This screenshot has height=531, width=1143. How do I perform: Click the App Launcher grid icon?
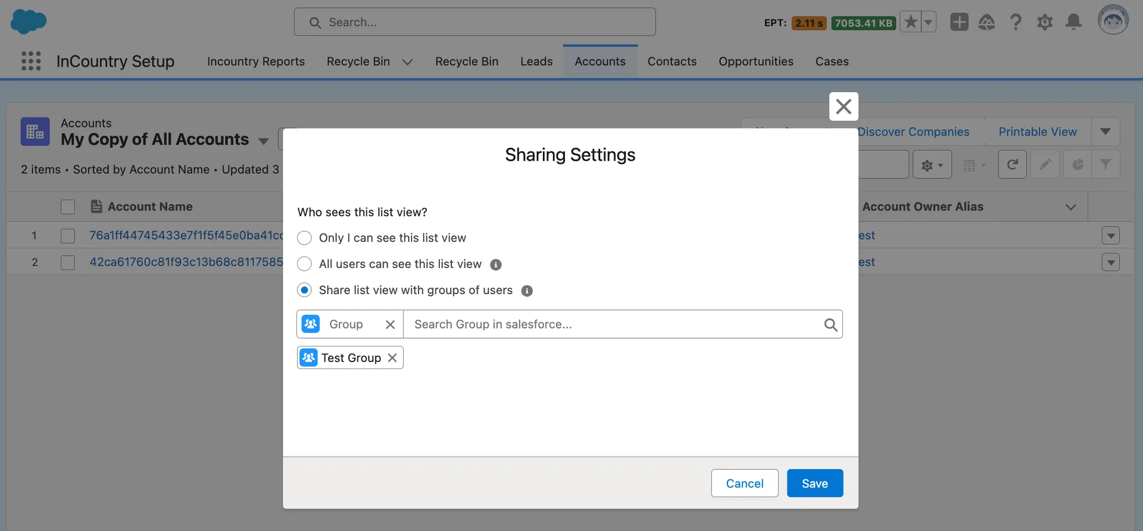[x=31, y=61]
